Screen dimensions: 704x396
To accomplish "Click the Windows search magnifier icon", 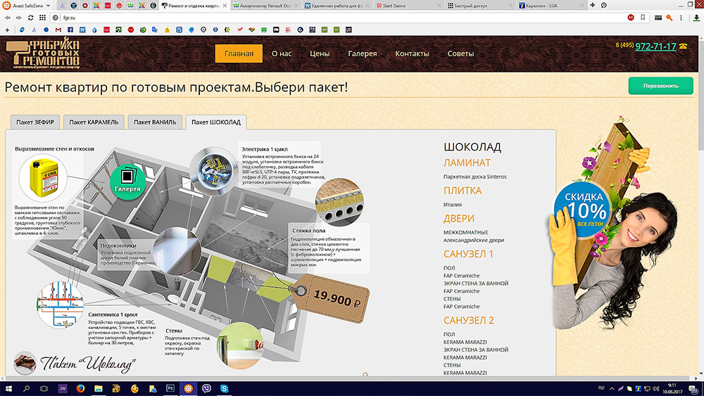I will point(26,388).
